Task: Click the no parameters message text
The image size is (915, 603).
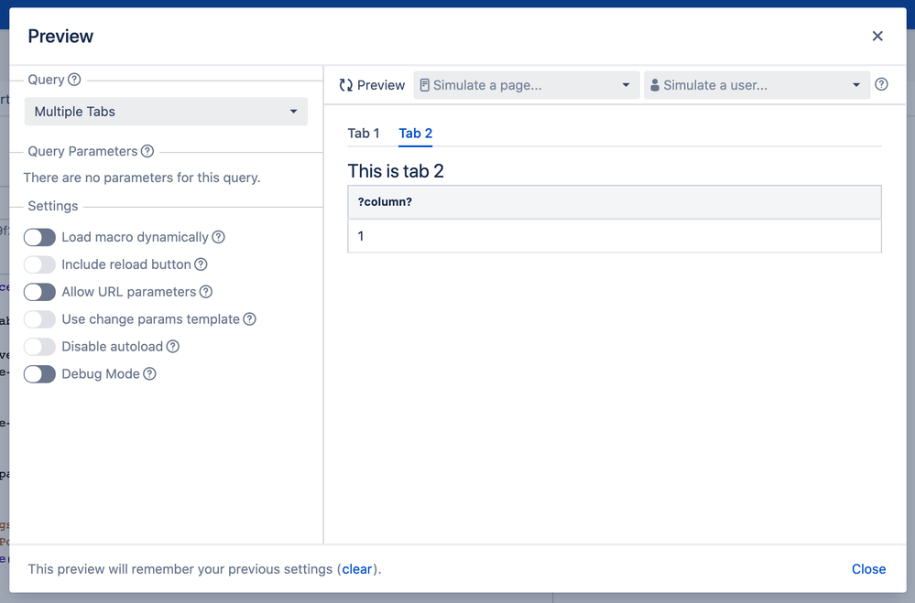Action: coord(142,178)
